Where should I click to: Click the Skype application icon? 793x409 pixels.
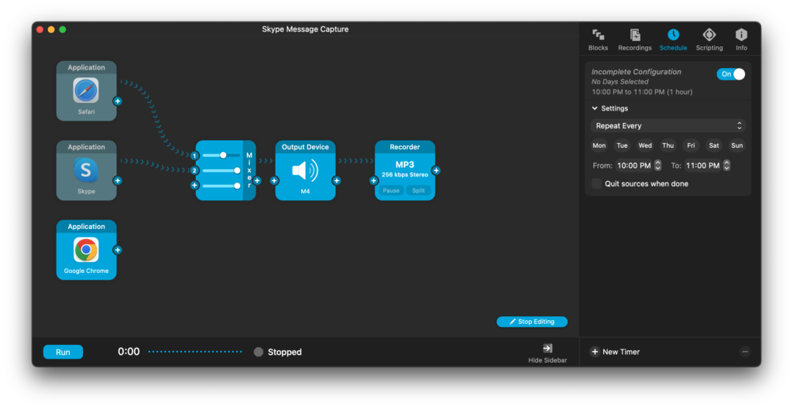click(x=86, y=169)
